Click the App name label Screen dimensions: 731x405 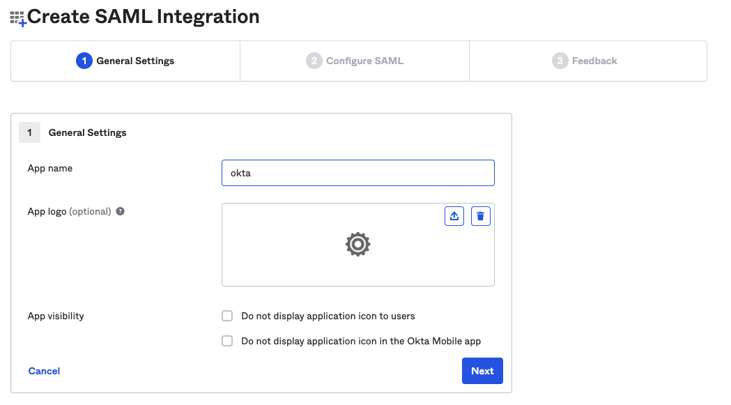point(50,169)
